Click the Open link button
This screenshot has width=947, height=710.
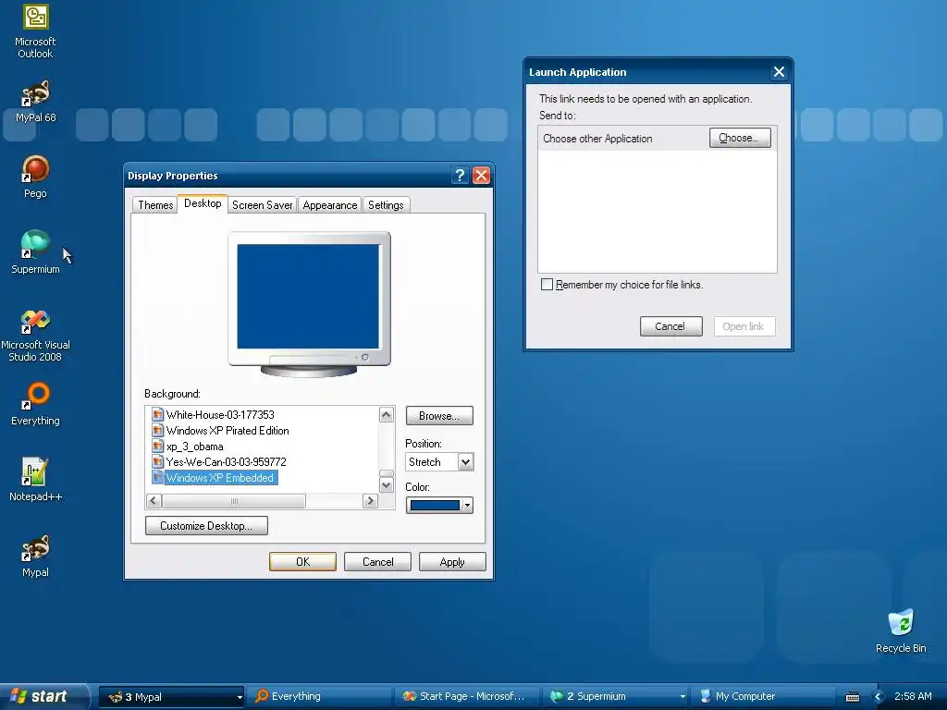[x=744, y=326]
